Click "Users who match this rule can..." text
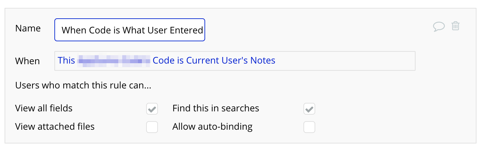The height and width of the screenshot is (150, 485). (x=83, y=86)
